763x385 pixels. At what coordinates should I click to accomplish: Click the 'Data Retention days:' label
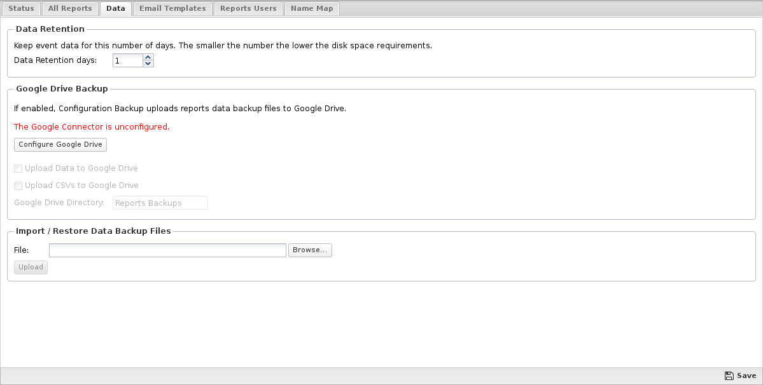(x=55, y=60)
